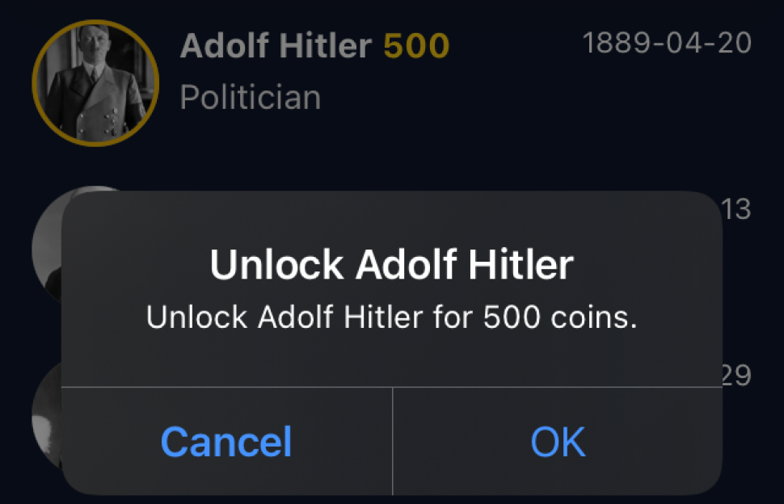Open the portrait thumbnail in the top row
784x504 pixels.
[x=95, y=83]
